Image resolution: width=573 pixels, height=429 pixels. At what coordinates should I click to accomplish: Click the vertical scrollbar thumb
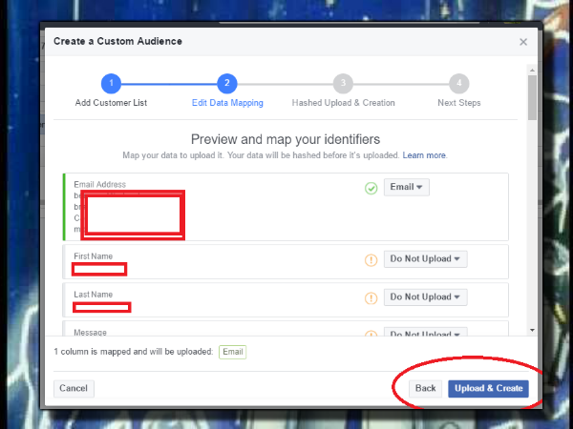(532, 97)
